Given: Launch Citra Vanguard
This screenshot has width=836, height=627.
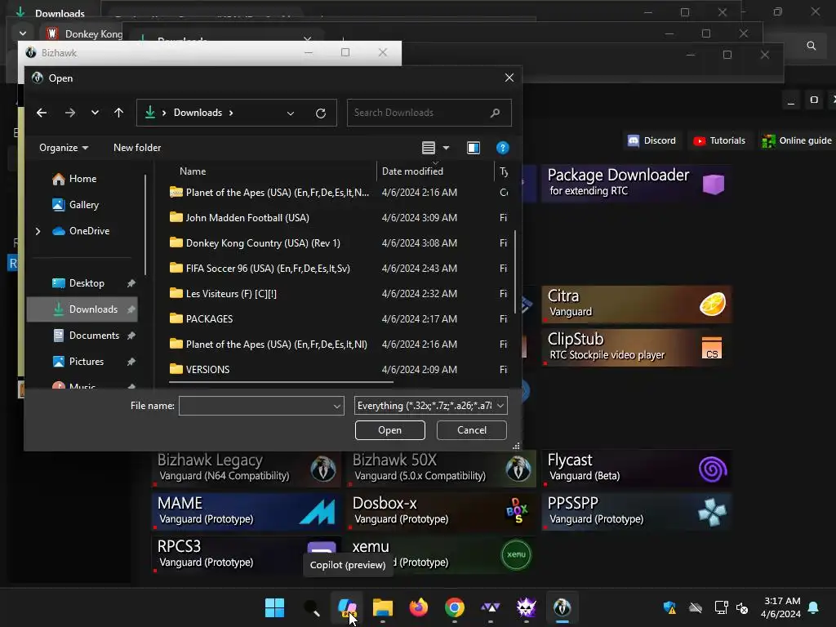Looking at the screenshot, I should point(636,305).
